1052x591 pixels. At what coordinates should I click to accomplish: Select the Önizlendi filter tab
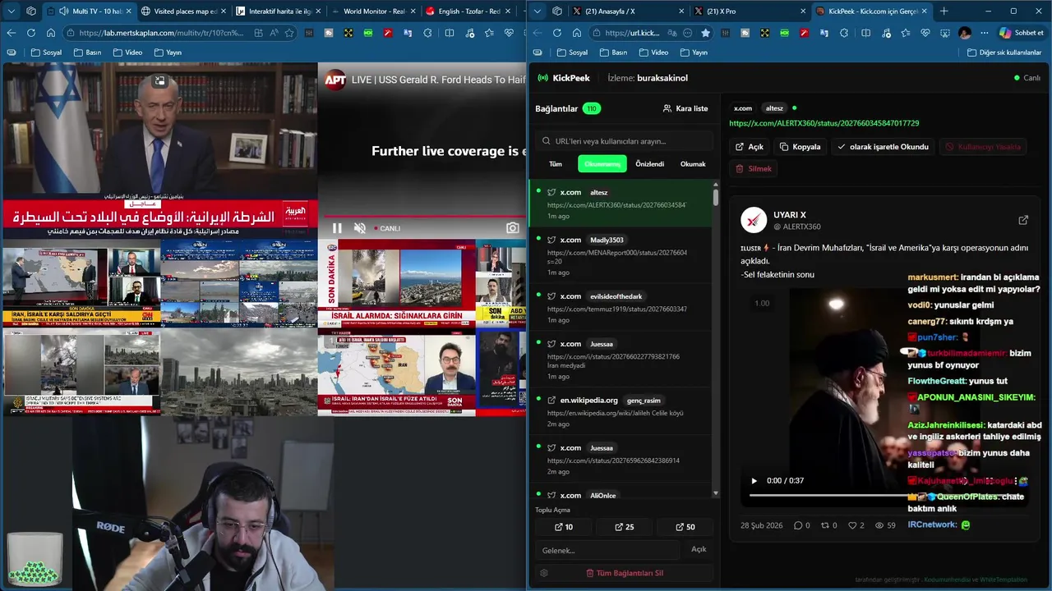point(649,164)
